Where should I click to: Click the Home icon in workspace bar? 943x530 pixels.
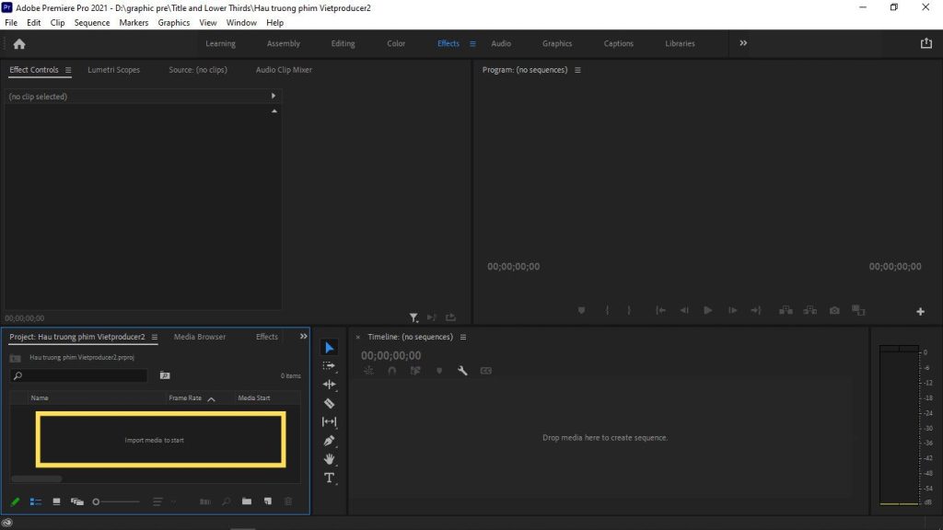click(18, 43)
